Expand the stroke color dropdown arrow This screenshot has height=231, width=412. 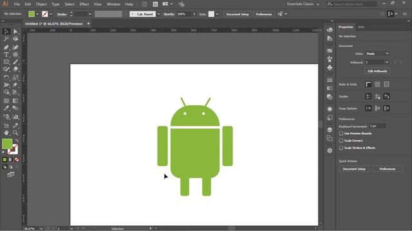[x=51, y=14]
